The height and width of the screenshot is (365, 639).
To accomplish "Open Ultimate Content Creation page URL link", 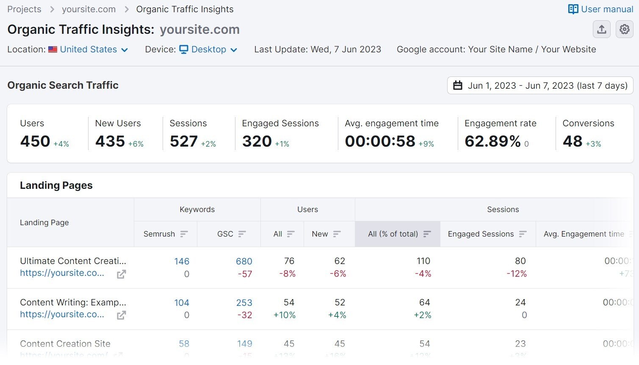I will (x=62, y=273).
